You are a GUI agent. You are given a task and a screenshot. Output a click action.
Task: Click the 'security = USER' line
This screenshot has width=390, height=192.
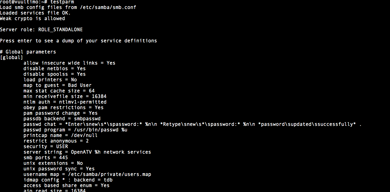pyautogui.click(x=45, y=147)
